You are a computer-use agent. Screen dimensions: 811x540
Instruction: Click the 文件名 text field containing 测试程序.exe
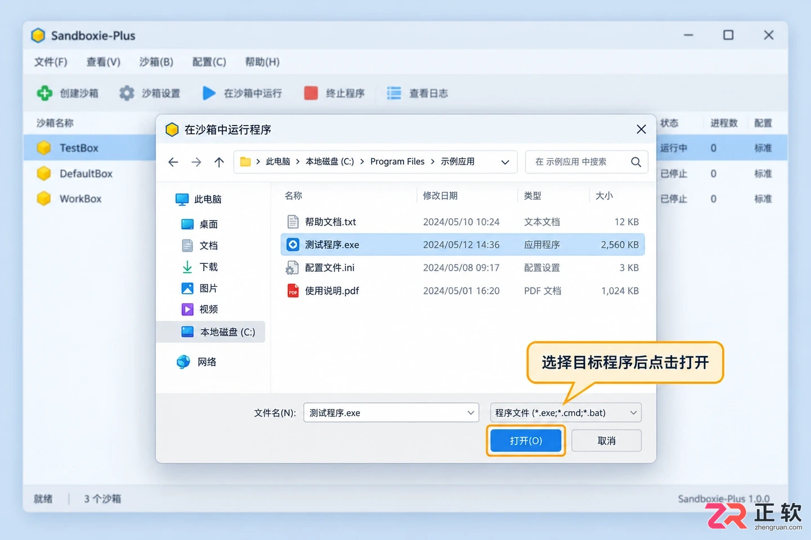391,413
